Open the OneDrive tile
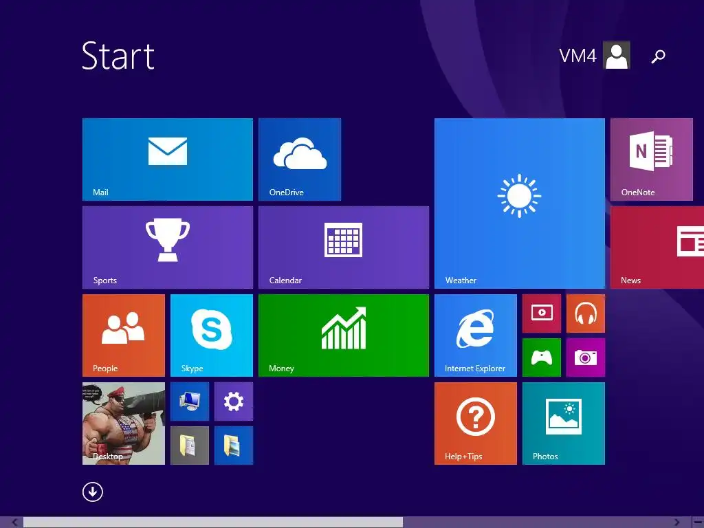Image resolution: width=704 pixels, height=528 pixels. (x=300, y=159)
